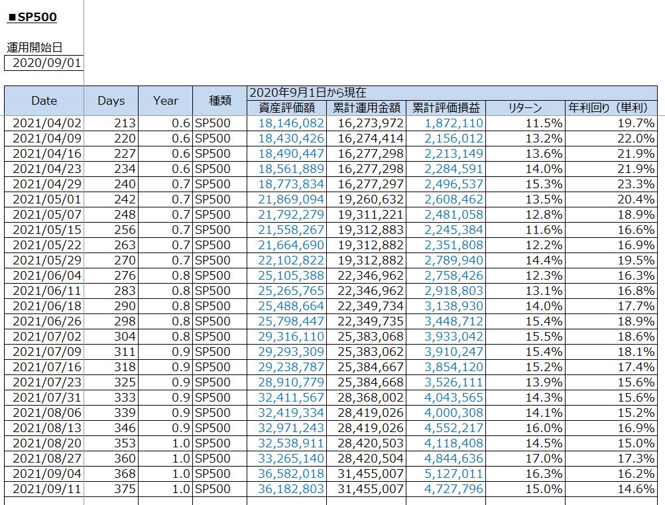The image size is (665, 505).
Task: Click the 種類 column header
Action: pos(219,101)
